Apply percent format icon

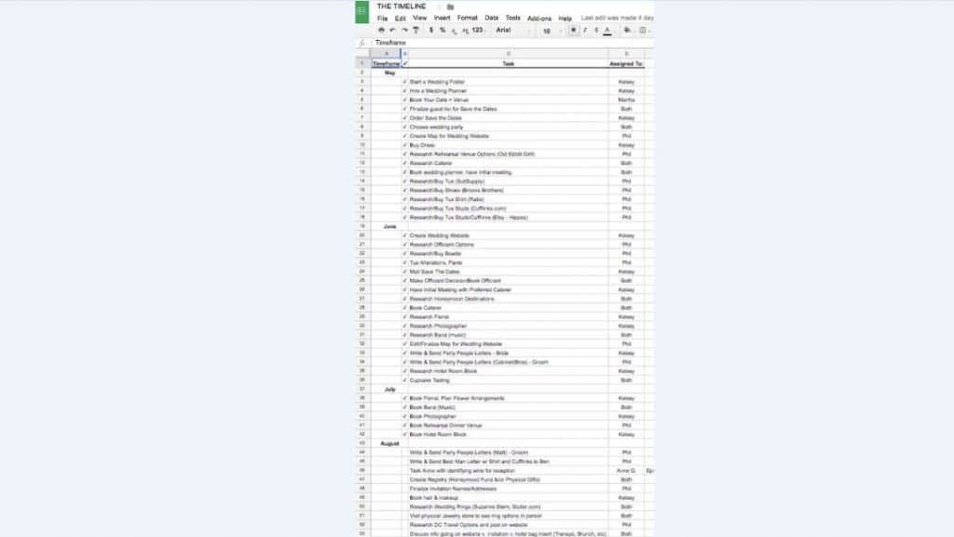pyautogui.click(x=443, y=30)
